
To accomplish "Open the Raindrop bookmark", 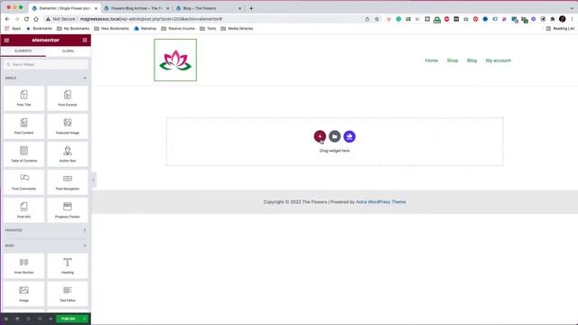I will [145, 28].
